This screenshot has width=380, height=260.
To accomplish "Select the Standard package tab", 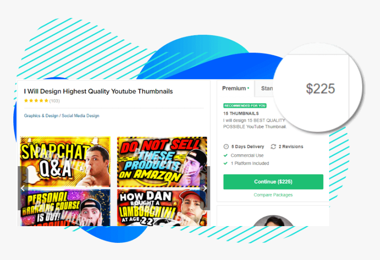I will click(266, 89).
